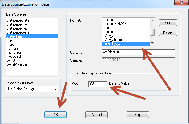This screenshot has width=189, height=124.
Task: Click into the Custom format field
Action: click(138, 52)
